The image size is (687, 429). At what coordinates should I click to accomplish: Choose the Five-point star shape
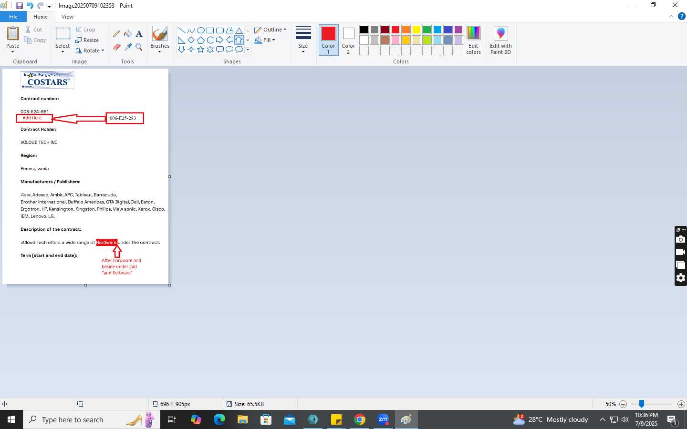[200, 50]
